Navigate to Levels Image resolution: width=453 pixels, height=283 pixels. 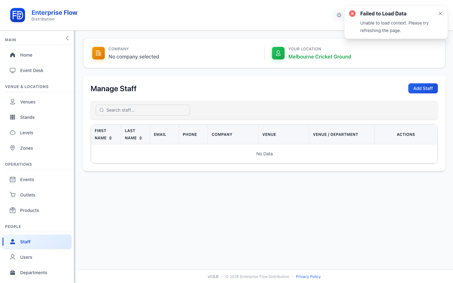37,133
